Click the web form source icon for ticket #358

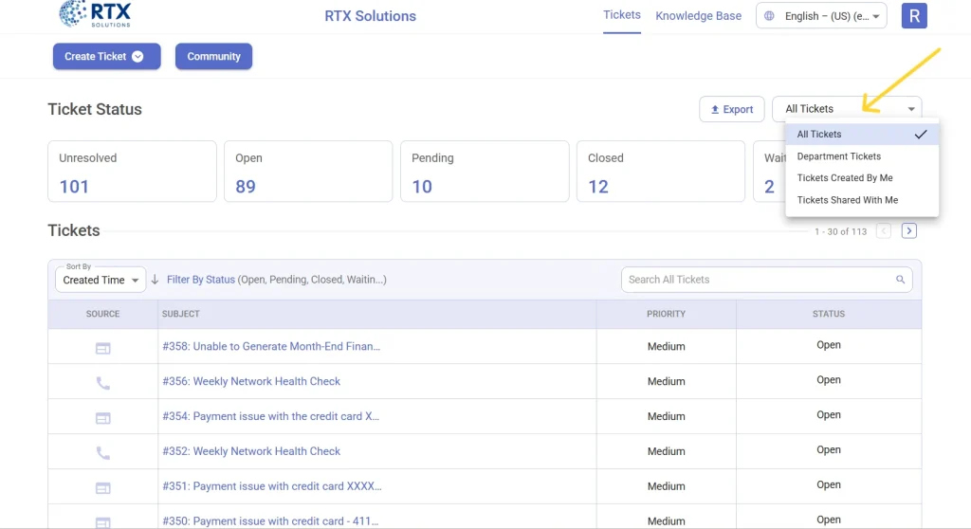(x=102, y=348)
